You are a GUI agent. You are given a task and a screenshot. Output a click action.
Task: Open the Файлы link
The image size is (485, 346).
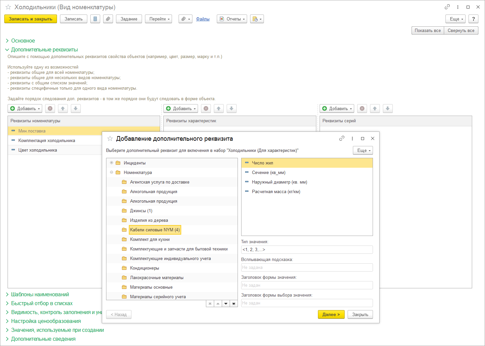pyautogui.click(x=203, y=19)
